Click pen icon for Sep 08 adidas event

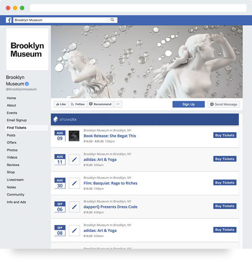74,230
